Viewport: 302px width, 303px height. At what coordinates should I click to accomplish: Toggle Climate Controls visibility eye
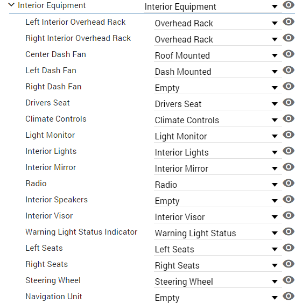pos(289,118)
